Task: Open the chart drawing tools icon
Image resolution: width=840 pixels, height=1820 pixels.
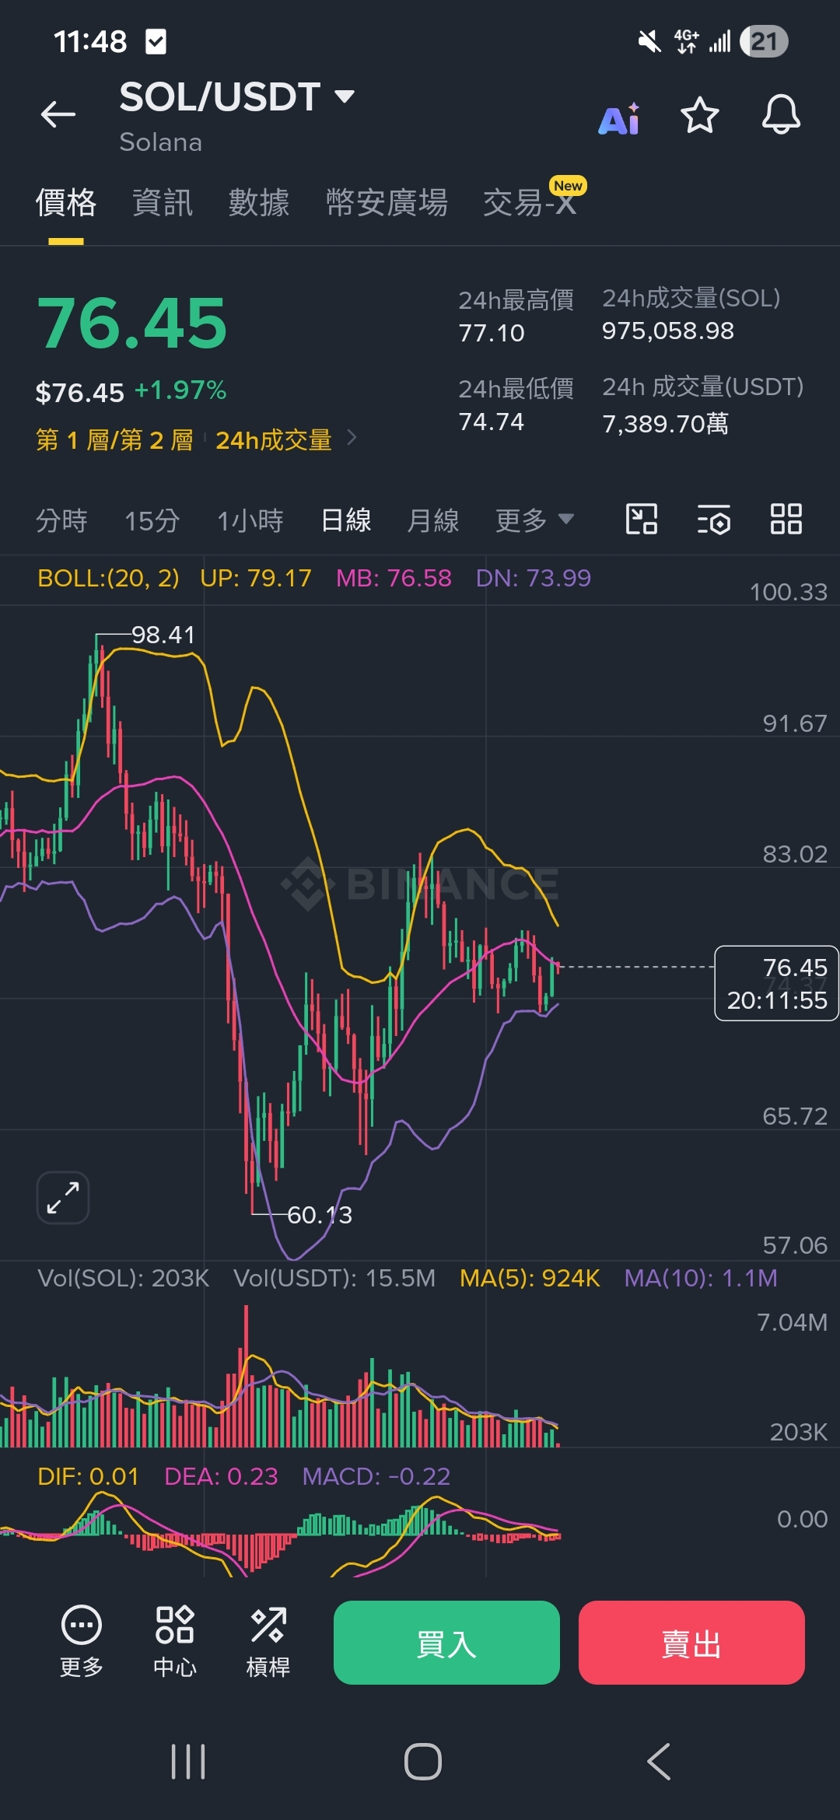Action: pyautogui.click(x=642, y=519)
